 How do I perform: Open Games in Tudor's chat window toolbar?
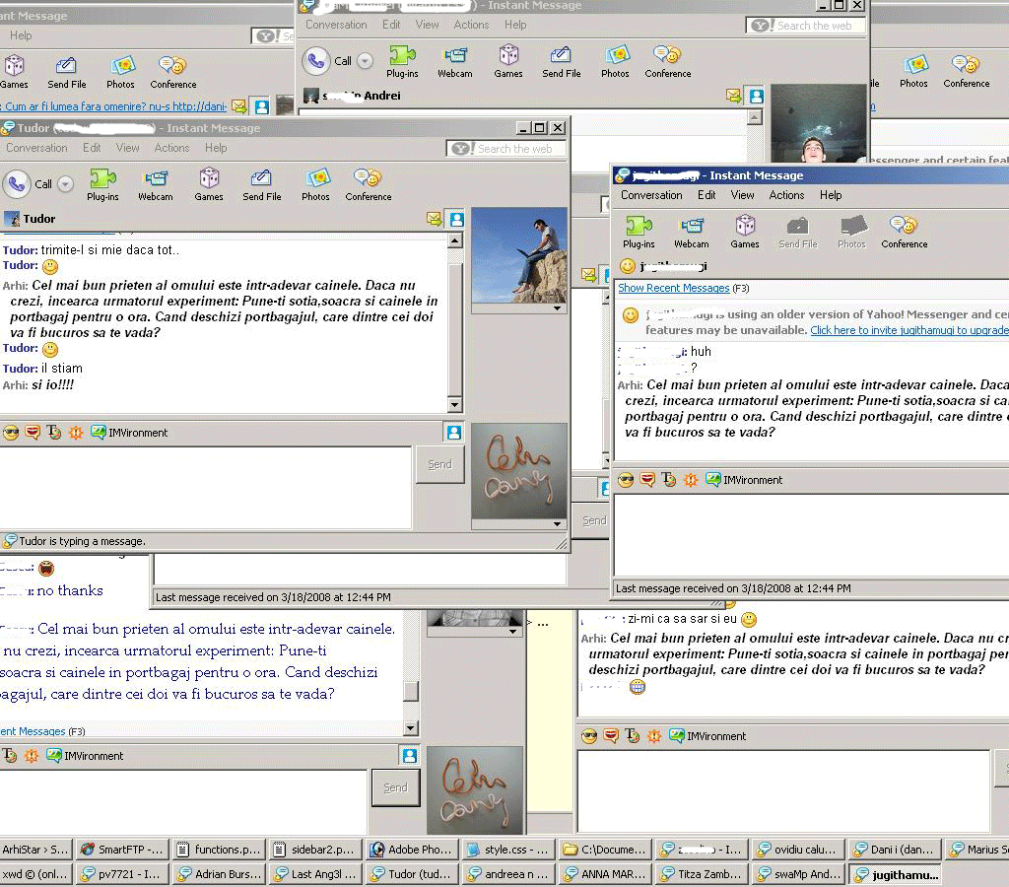click(x=209, y=183)
